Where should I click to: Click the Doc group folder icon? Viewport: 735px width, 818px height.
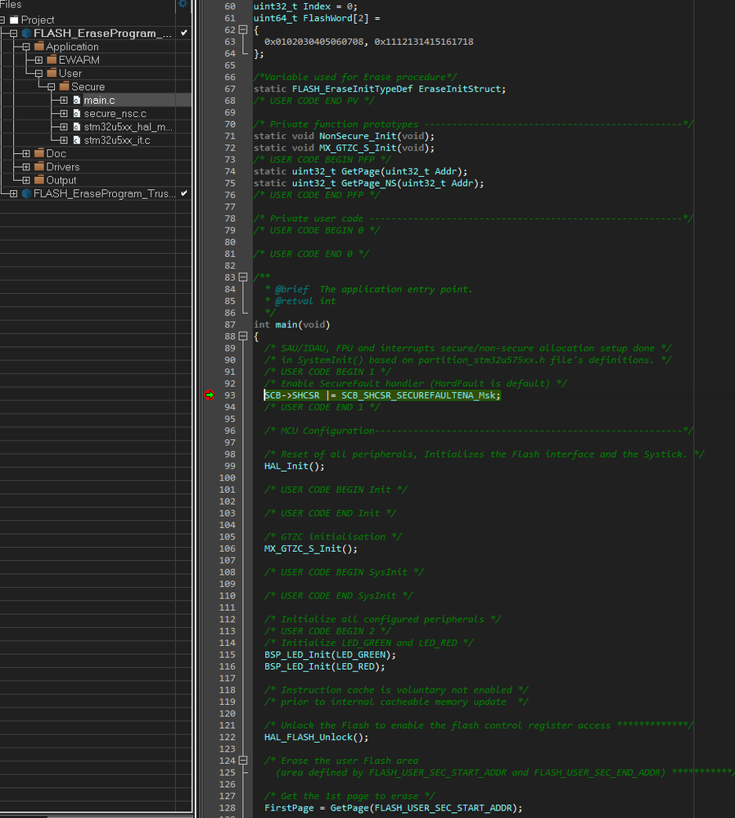[39, 152]
